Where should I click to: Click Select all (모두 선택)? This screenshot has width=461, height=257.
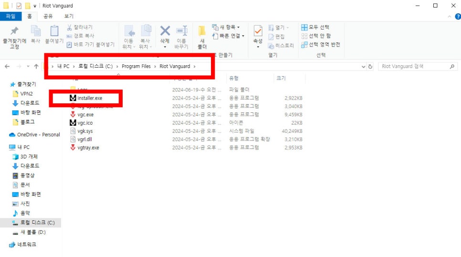coord(315,27)
